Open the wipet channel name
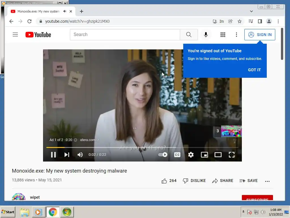 coord(35,197)
